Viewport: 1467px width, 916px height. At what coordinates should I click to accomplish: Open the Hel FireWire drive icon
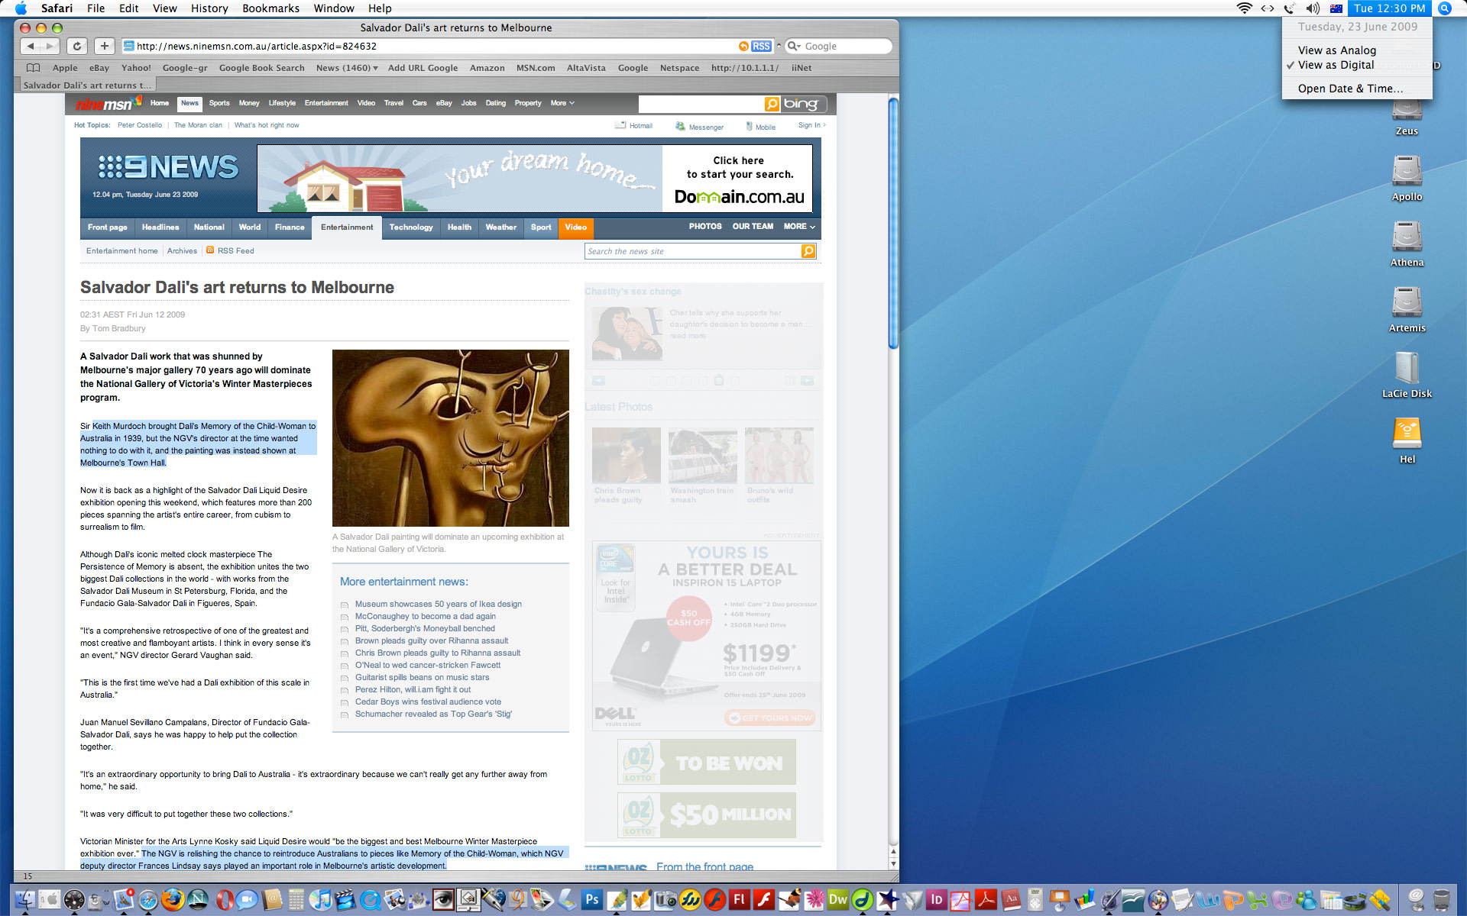point(1407,434)
